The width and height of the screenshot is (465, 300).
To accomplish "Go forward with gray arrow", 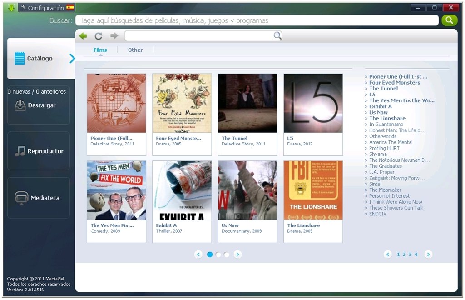I will tap(114, 36).
